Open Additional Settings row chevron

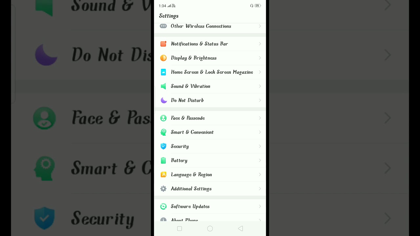tap(260, 188)
